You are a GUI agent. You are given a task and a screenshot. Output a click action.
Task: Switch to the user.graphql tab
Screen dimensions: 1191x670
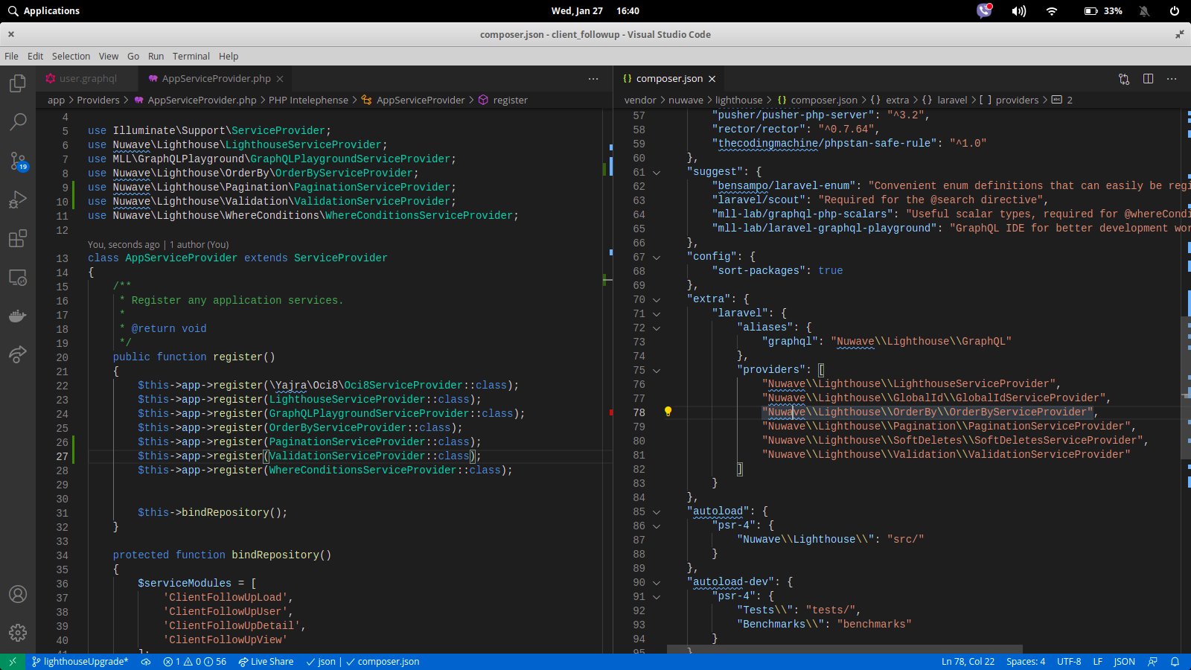87,79
